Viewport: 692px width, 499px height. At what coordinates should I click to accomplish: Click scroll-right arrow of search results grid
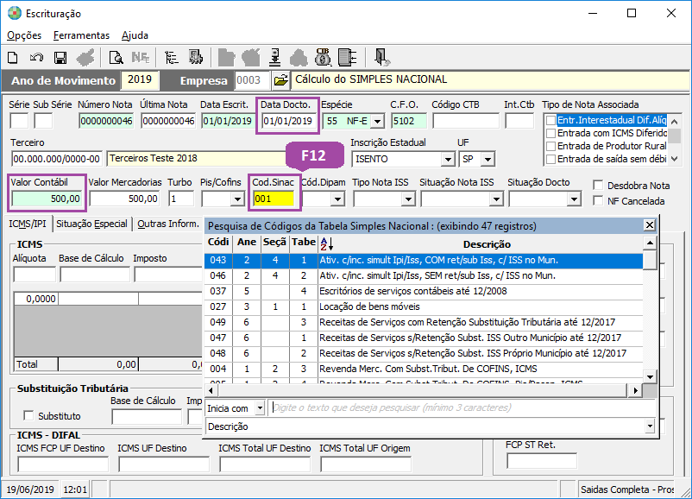point(636,390)
